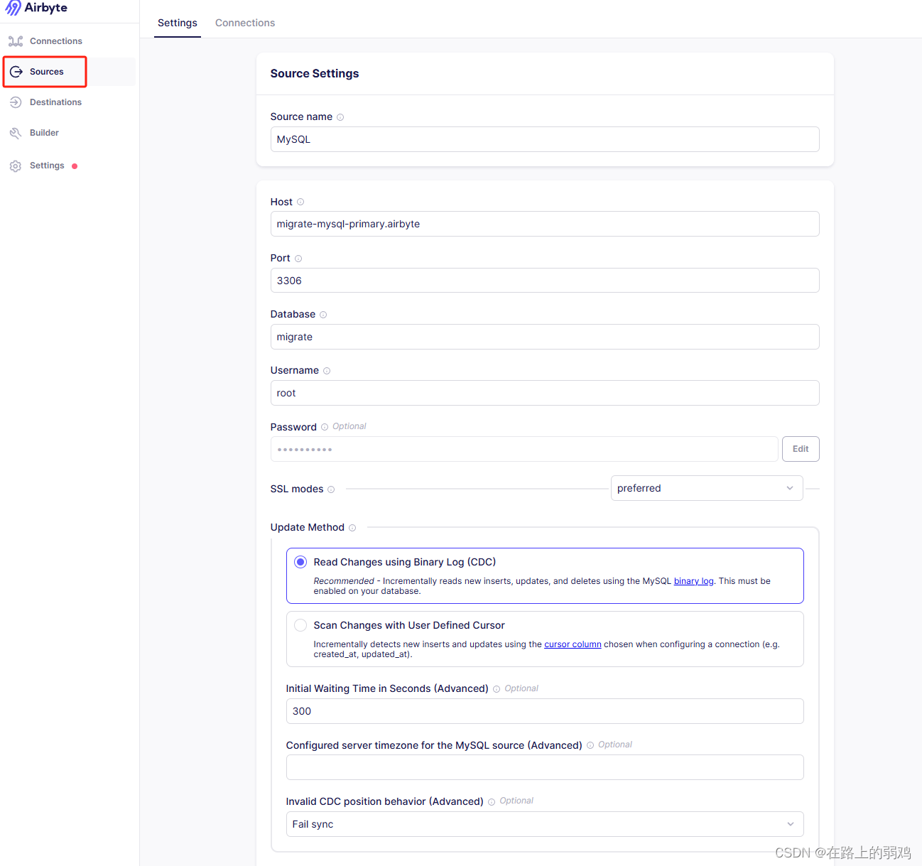
Task: Show SSL modes info tooltip icon
Action: [331, 489]
